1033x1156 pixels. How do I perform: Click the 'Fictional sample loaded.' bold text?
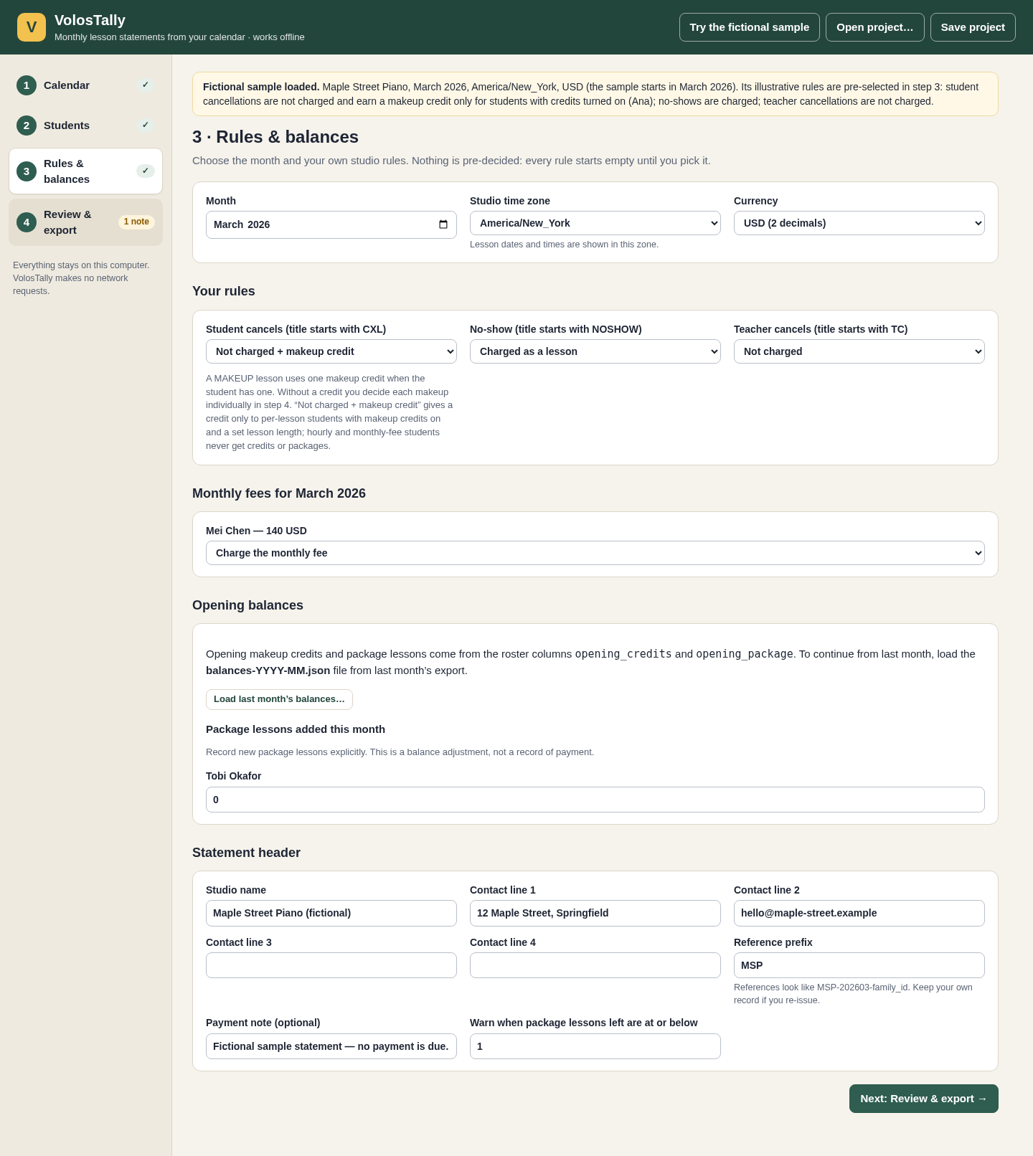coord(261,87)
